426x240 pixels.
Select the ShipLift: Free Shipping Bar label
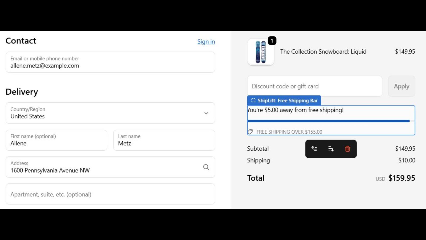coord(287,101)
